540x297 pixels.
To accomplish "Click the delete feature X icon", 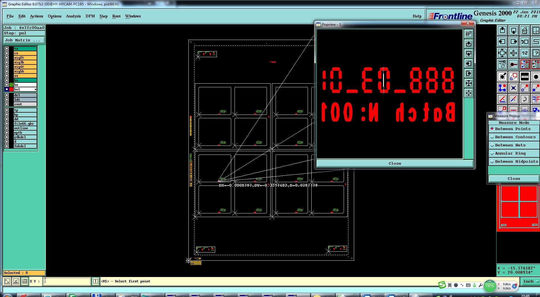I will pos(514,88).
